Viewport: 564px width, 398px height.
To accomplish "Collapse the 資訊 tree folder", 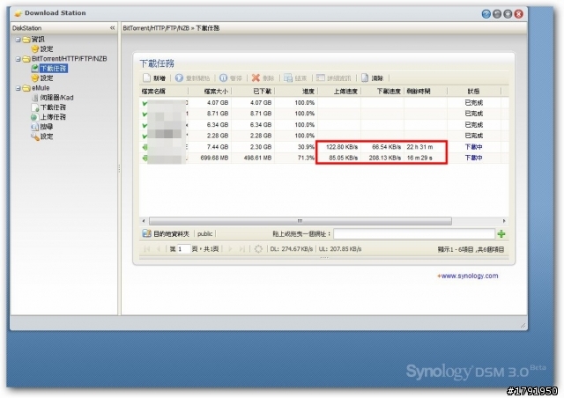I will point(18,40).
